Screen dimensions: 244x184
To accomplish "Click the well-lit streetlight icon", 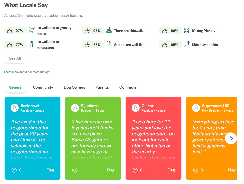I will 109,44.
